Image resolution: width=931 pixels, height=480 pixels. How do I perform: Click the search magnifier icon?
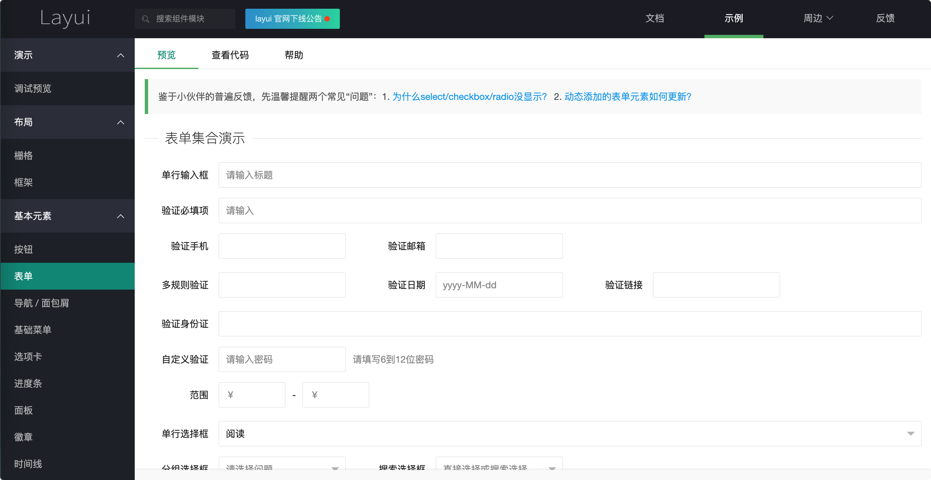[x=145, y=19]
